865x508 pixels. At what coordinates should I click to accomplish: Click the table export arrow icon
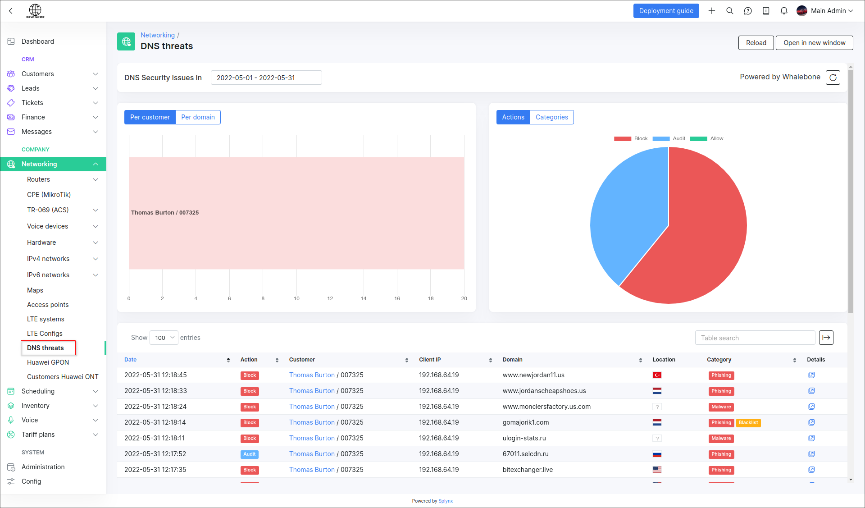tap(826, 338)
